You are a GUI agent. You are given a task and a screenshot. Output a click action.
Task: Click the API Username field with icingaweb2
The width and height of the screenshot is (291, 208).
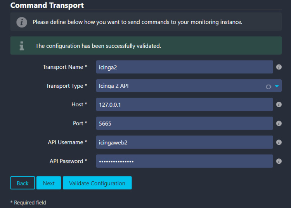point(184,142)
